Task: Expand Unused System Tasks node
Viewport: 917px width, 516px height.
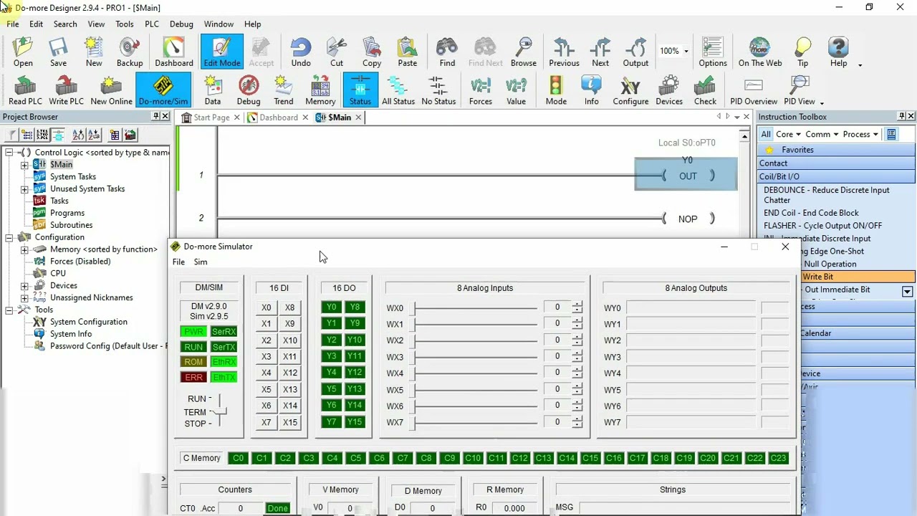Action: (24, 189)
